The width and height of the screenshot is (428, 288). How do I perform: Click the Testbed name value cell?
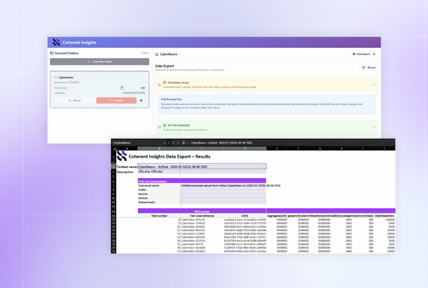[202, 166]
